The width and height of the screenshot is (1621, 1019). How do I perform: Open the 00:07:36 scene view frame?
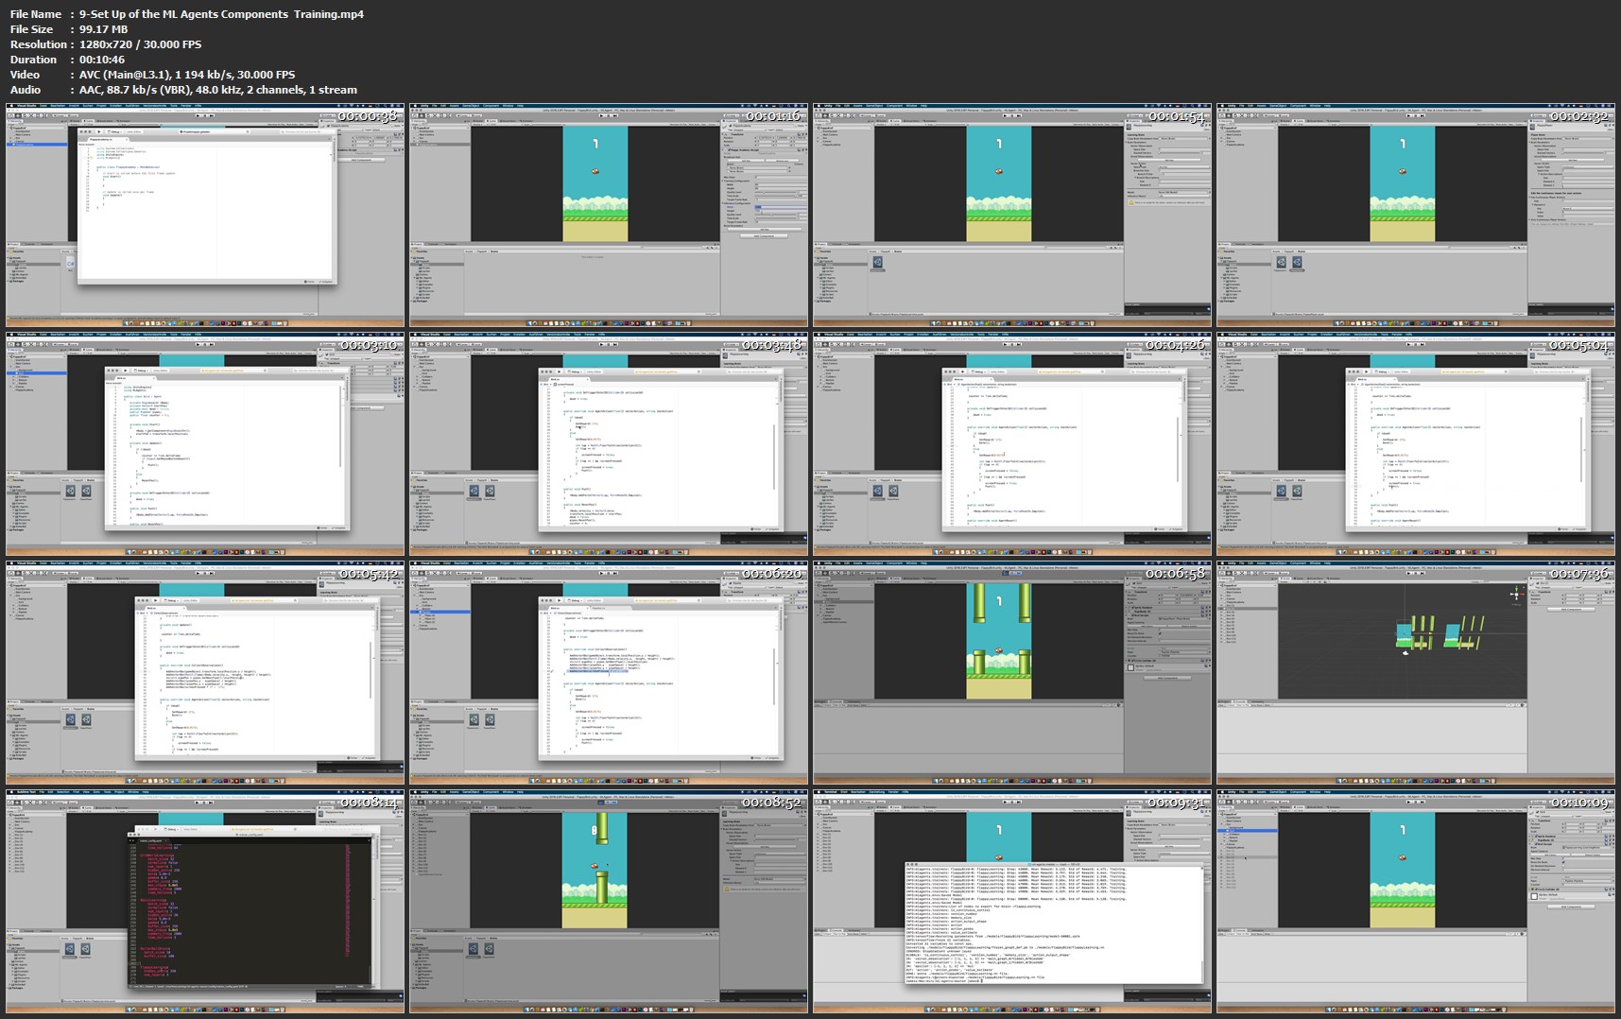coord(1416,673)
